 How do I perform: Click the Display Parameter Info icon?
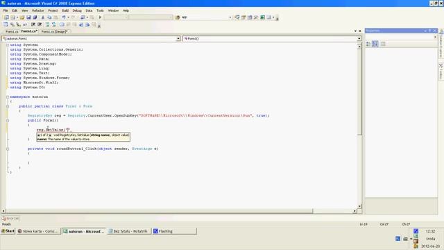12,25
